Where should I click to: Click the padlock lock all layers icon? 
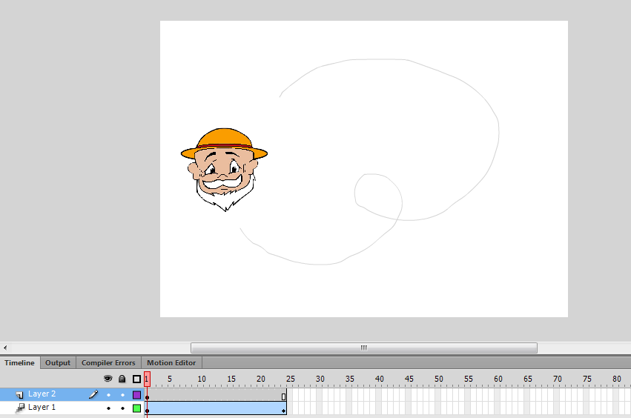pos(122,379)
